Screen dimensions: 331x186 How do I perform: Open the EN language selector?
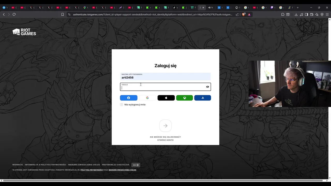click(x=136, y=165)
